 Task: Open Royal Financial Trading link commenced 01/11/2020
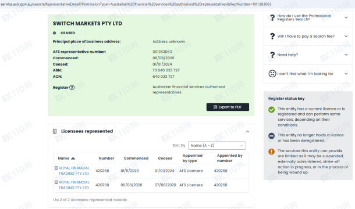74,171
